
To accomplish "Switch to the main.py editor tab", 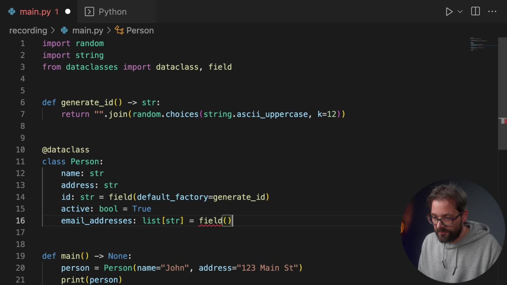I will coord(35,12).
